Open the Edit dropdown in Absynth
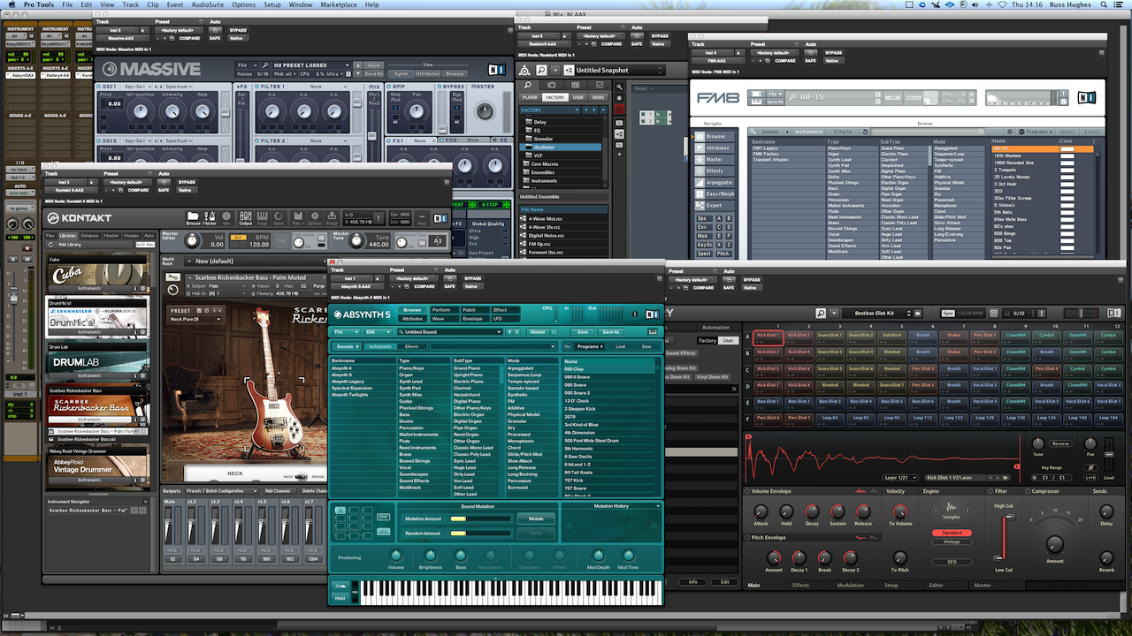1132x636 pixels. [377, 331]
